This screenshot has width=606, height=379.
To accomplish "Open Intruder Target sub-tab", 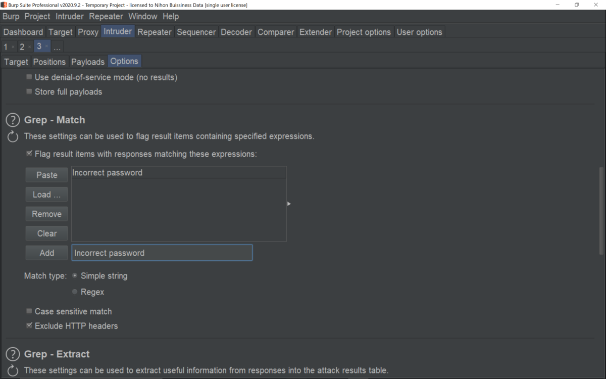I will (16, 62).
